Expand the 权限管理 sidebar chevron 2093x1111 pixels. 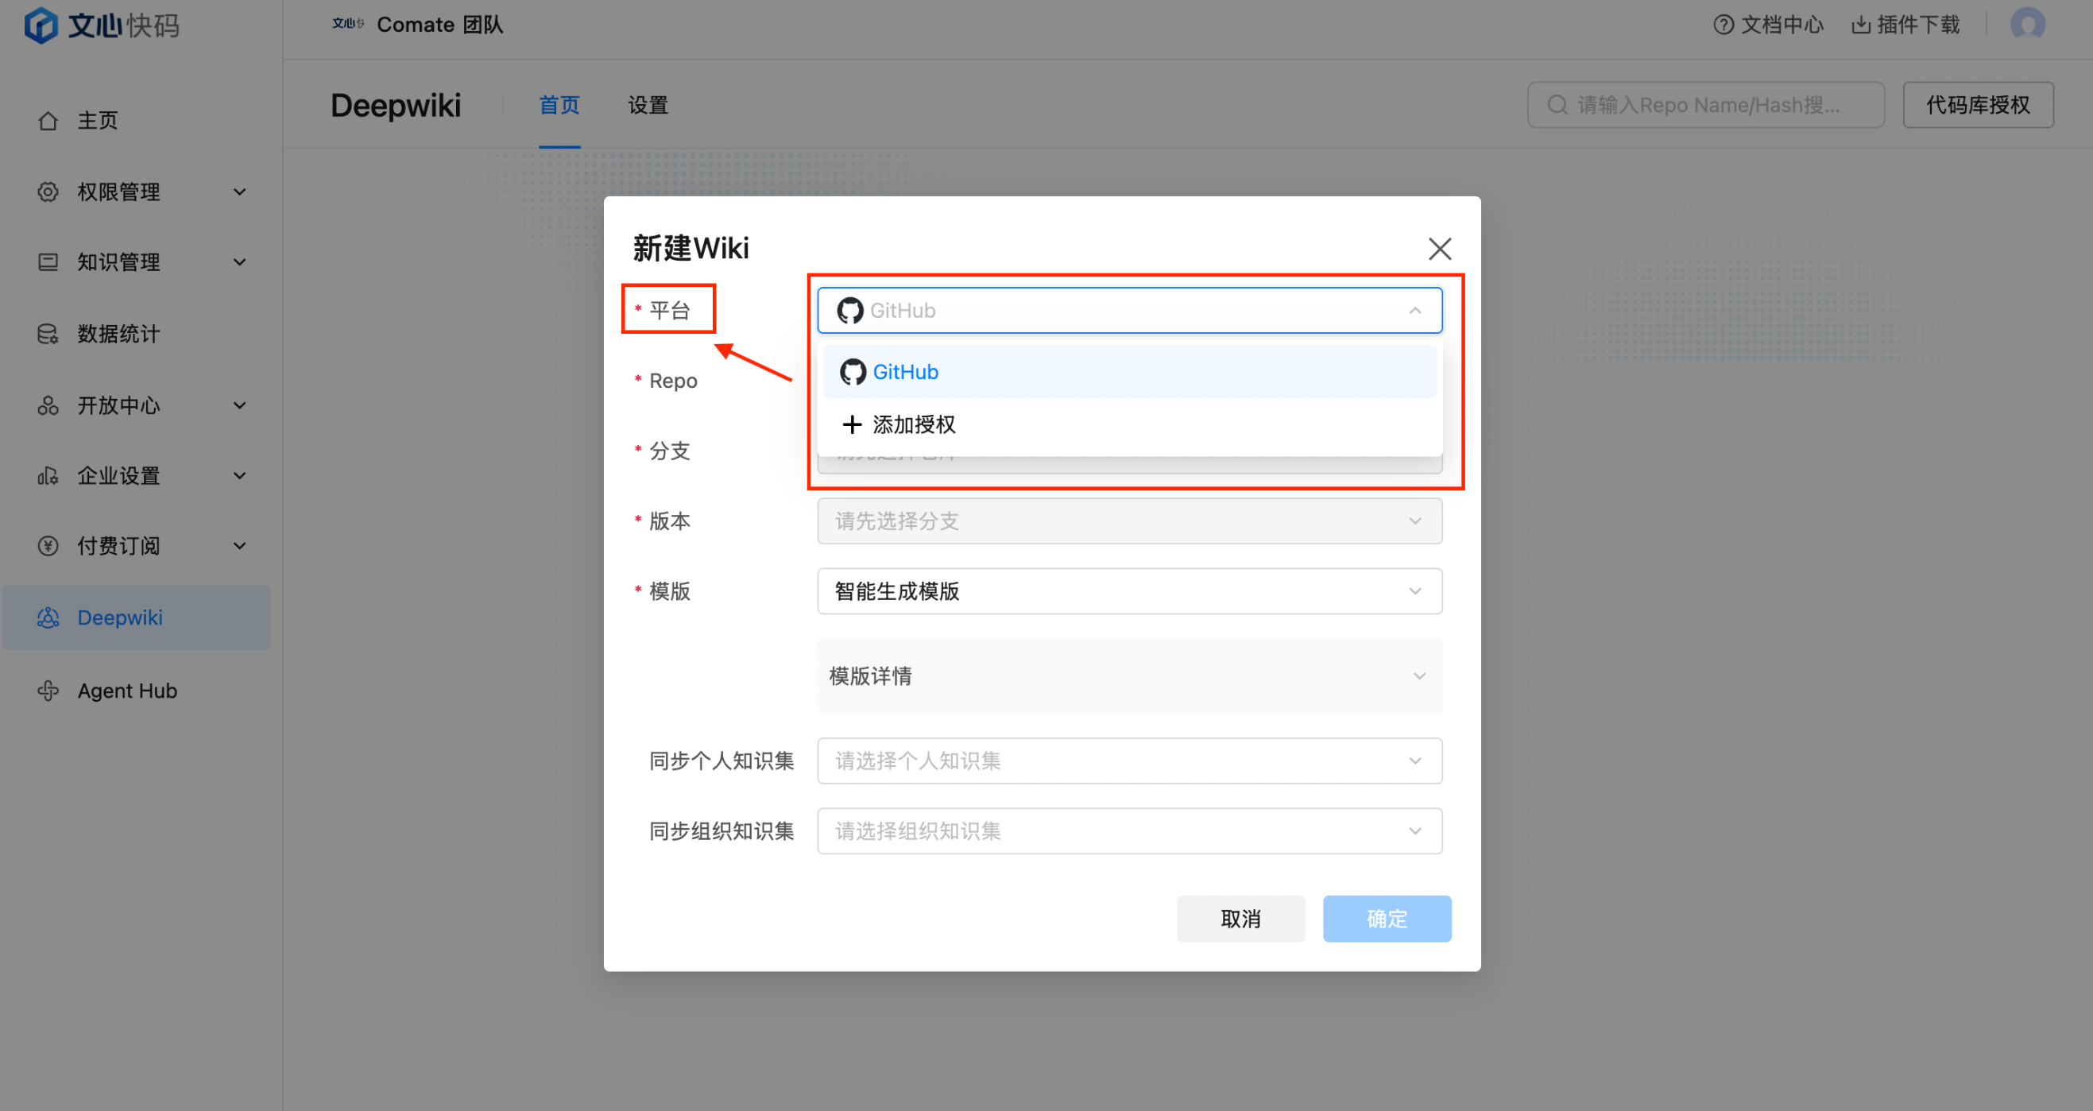click(x=240, y=192)
